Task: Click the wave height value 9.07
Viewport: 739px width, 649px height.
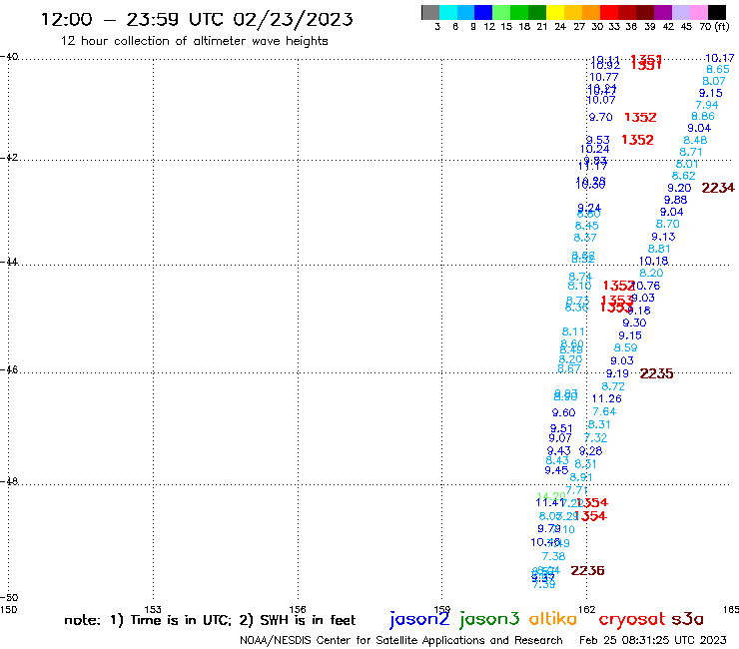Action: click(560, 438)
